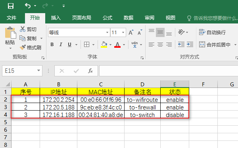Screen dimensions: 238x148
Task: Expand the fill color dropdown arrow
Action: pos(110,45)
